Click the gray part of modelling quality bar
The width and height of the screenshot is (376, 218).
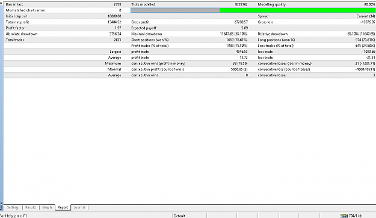[175, 10]
